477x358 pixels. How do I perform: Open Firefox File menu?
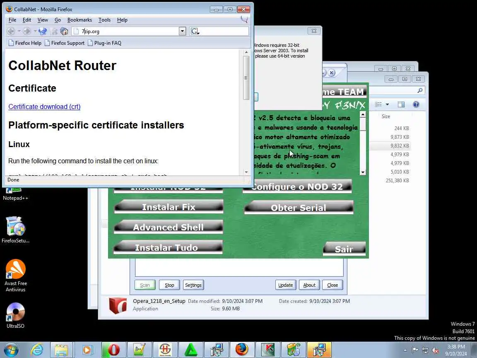(x=12, y=20)
